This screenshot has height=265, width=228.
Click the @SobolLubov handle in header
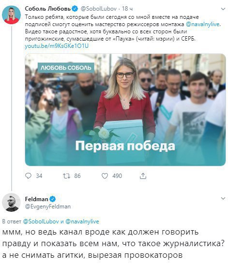coord(99,9)
